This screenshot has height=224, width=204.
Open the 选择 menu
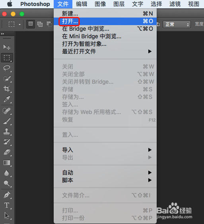156,4
